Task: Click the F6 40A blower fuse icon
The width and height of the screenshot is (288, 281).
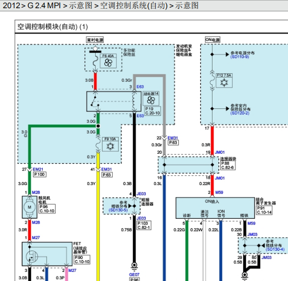Action: 108,63
